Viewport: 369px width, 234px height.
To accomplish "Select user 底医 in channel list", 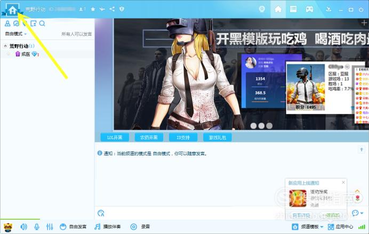I will click(26, 54).
